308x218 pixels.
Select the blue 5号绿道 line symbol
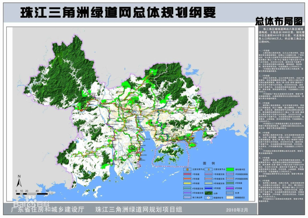209,188
